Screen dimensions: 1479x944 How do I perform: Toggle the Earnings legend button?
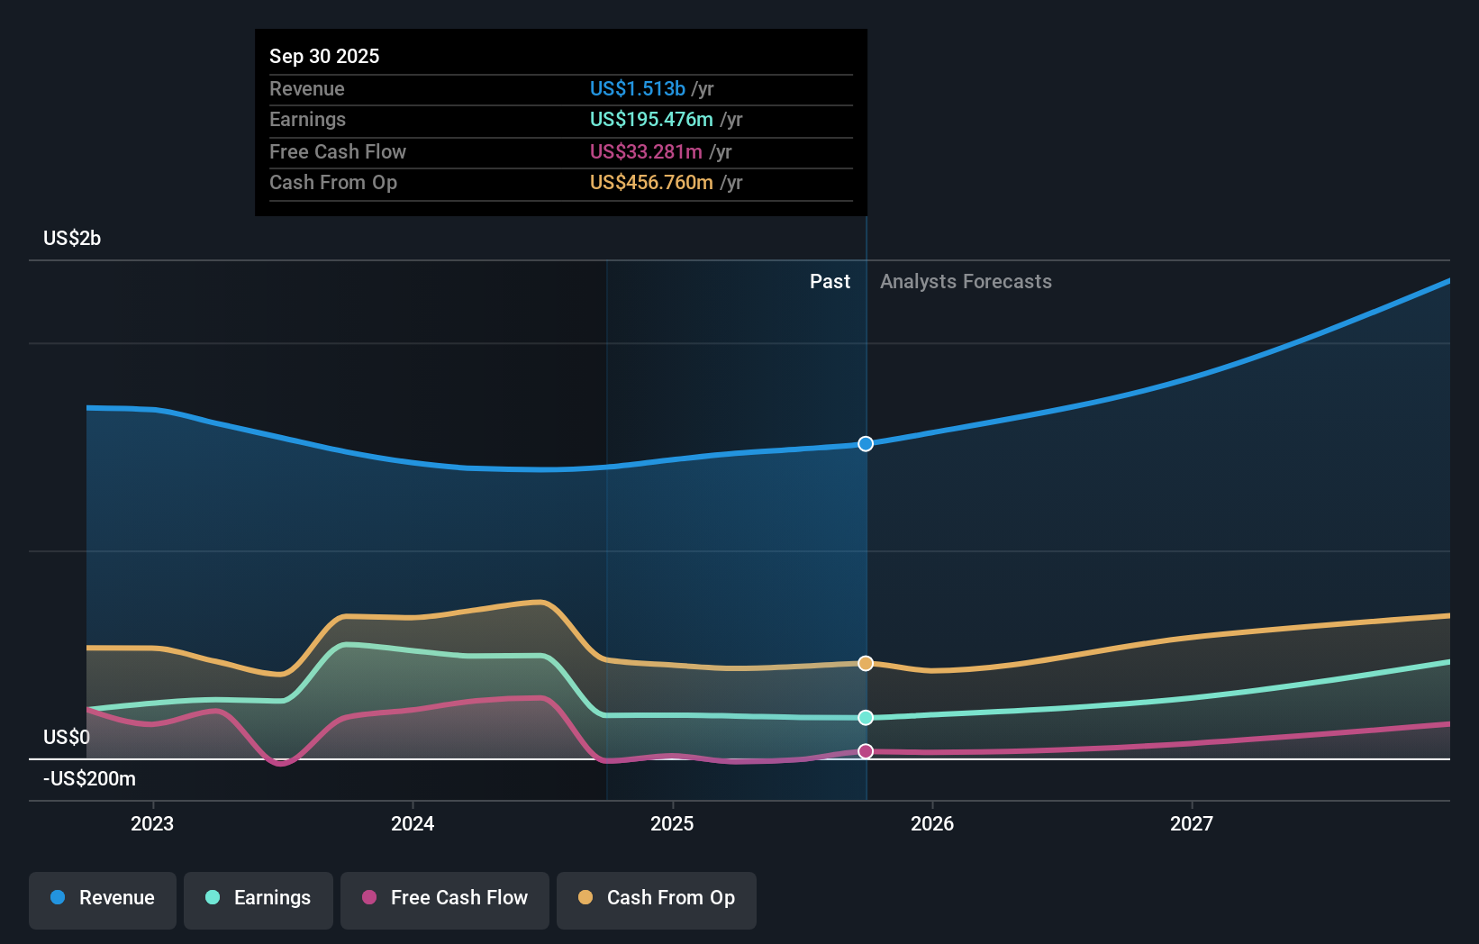pyautogui.click(x=259, y=900)
